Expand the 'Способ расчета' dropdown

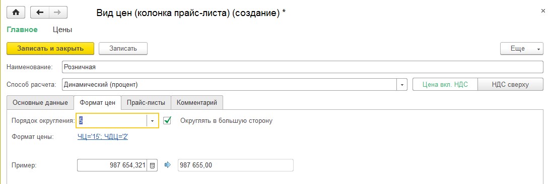pos(402,85)
